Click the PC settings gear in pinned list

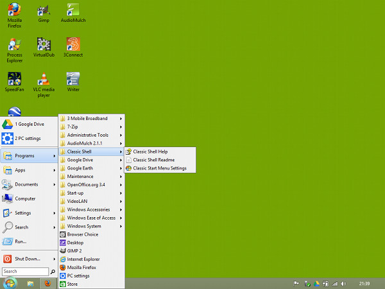pyautogui.click(x=7, y=138)
